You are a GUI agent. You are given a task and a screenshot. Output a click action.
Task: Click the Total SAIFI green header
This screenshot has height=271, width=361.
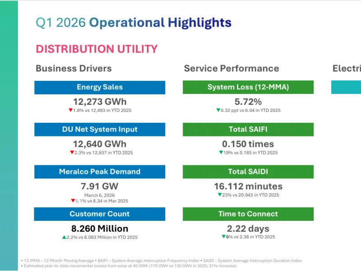coord(248,130)
